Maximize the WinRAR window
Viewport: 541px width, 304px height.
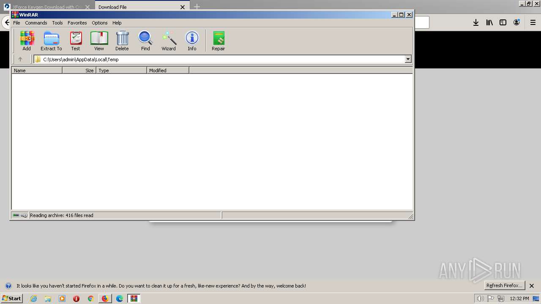[x=402, y=15]
